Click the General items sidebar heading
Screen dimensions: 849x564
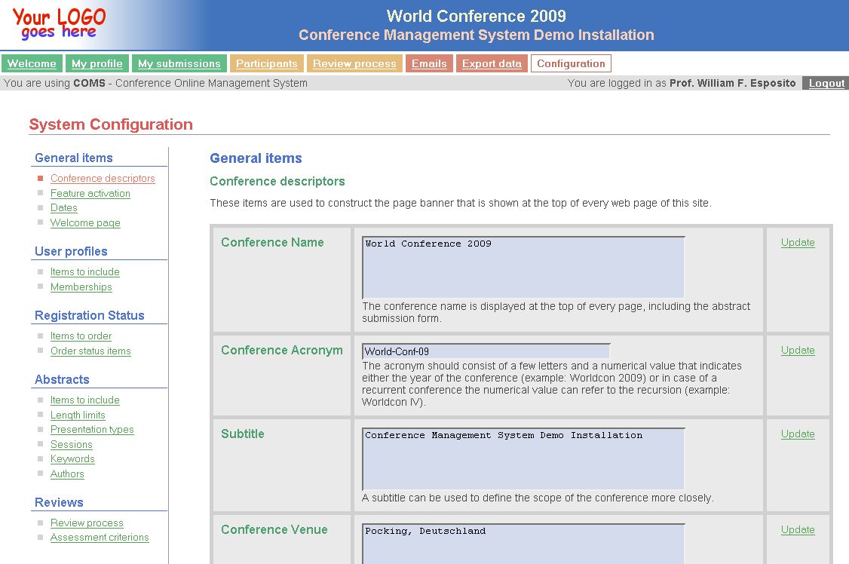pos(74,158)
